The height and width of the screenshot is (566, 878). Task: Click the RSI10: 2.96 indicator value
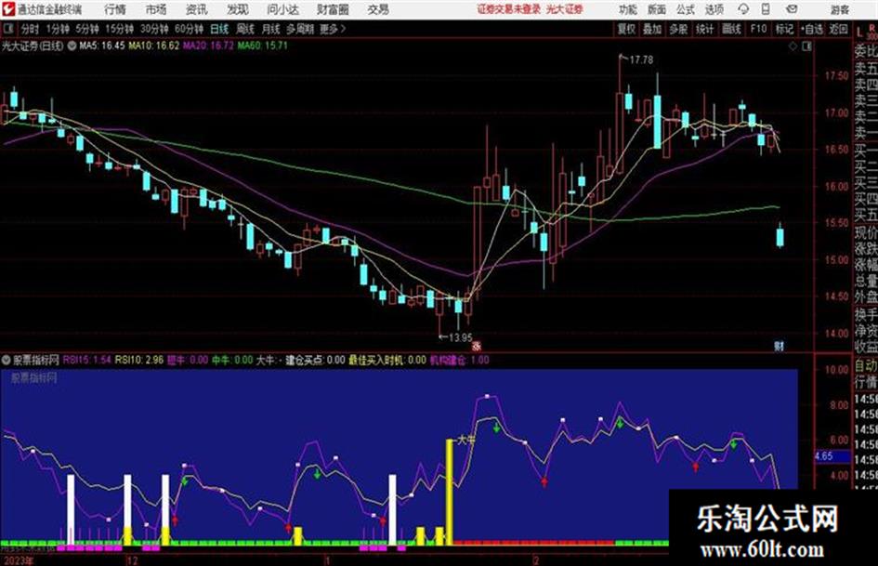(x=139, y=360)
